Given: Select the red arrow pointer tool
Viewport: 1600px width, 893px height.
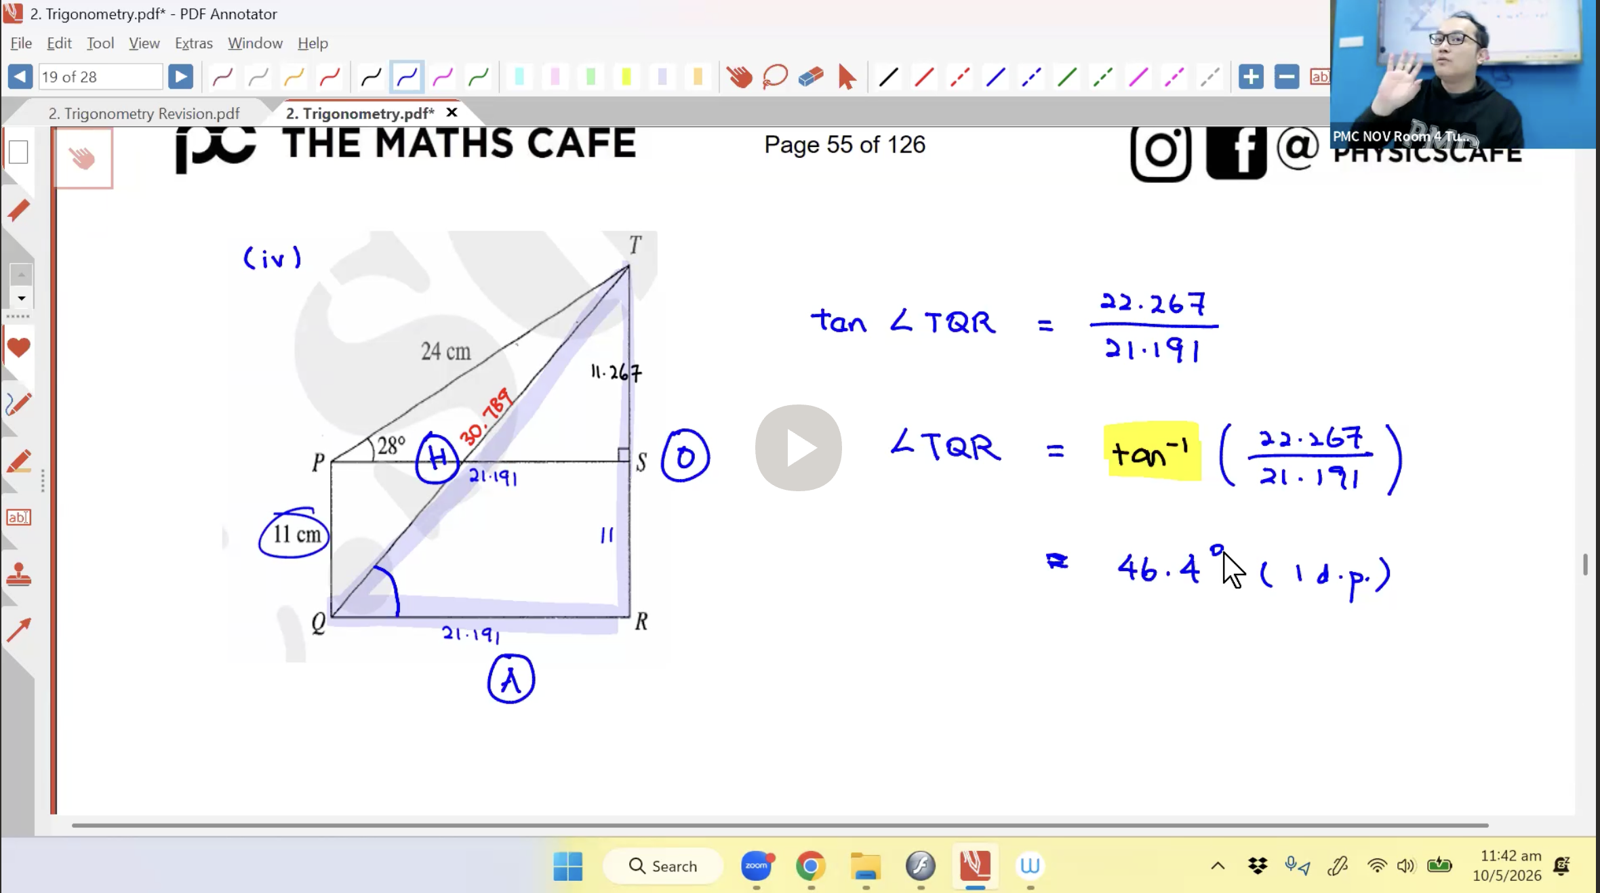Looking at the screenshot, I should click(847, 77).
